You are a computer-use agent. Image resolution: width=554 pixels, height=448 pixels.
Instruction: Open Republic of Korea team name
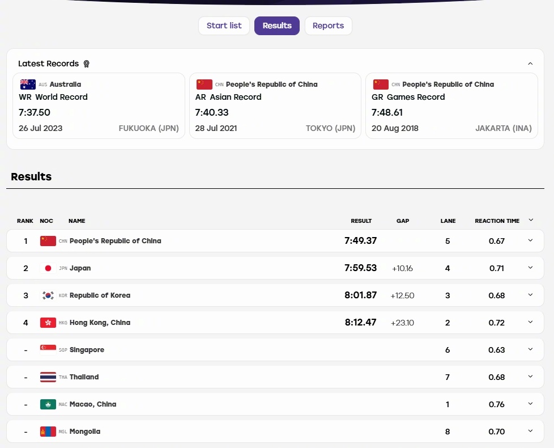[100, 295]
